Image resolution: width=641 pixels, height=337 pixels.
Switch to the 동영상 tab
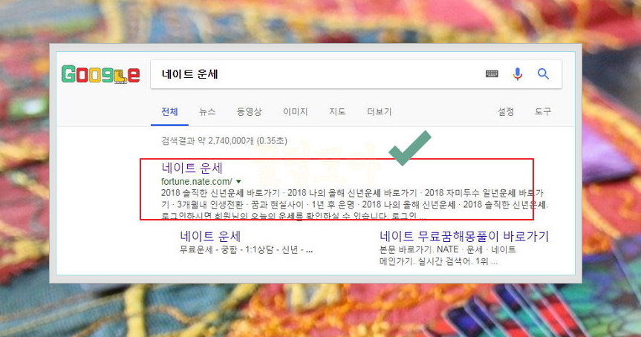point(249,111)
